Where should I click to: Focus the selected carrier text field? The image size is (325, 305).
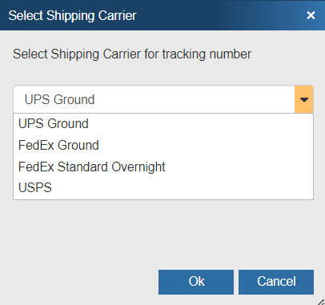click(x=154, y=99)
